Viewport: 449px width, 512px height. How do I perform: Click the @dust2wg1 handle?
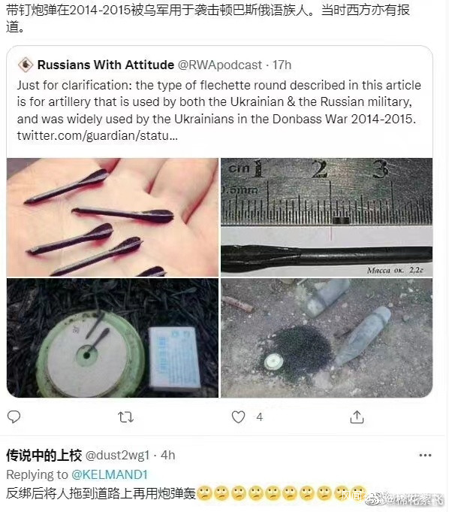(x=117, y=455)
